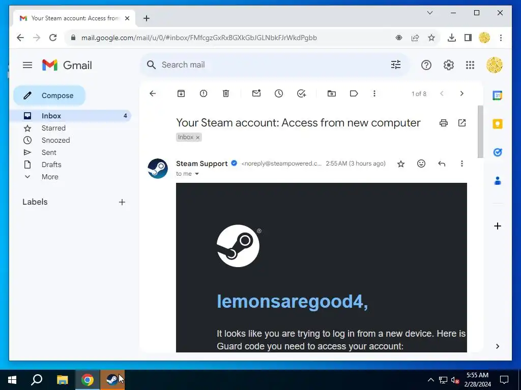This screenshot has width=521, height=390.
Task: Open Gmail settings gear
Action: pos(448,65)
